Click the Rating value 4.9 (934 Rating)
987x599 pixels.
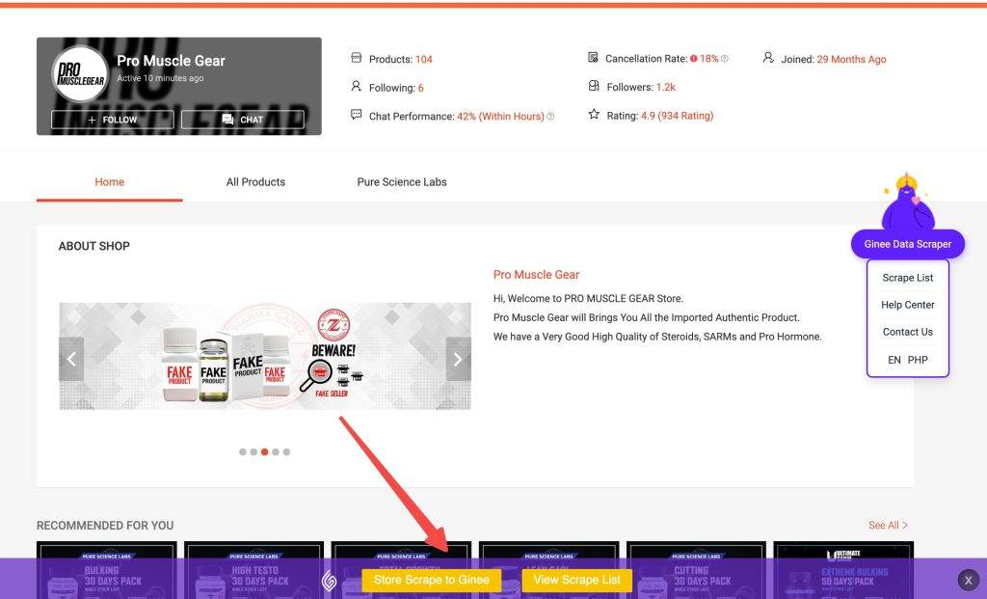[x=678, y=116]
